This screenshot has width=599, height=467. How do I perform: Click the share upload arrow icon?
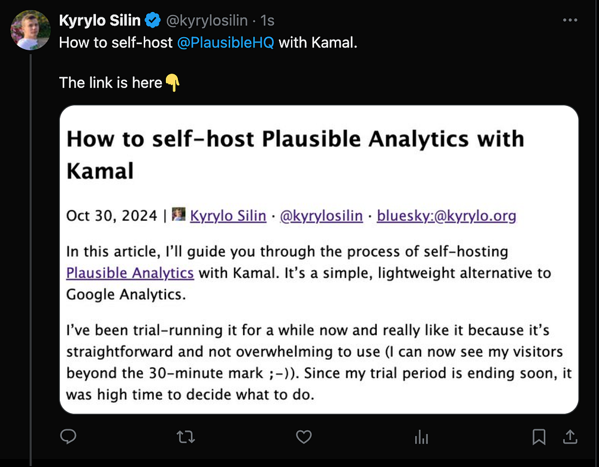pyautogui.click(x=570, y=437)
